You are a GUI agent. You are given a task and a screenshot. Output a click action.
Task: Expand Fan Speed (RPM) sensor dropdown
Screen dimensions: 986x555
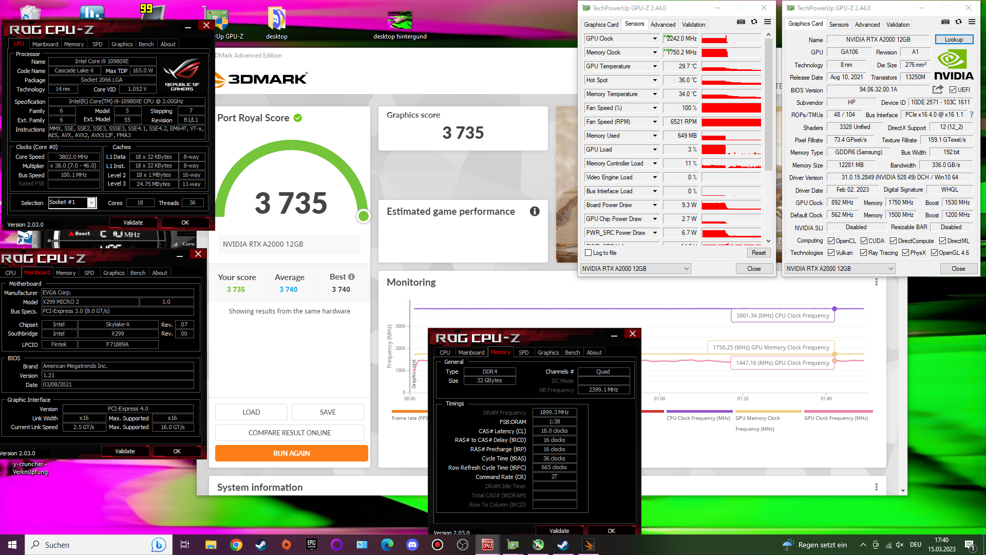pos(655,122)
